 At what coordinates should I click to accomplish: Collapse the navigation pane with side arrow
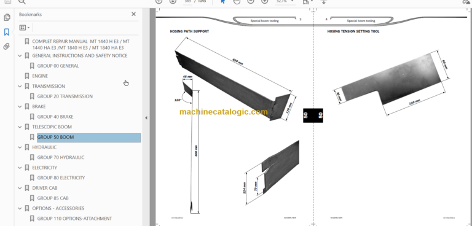146,118
